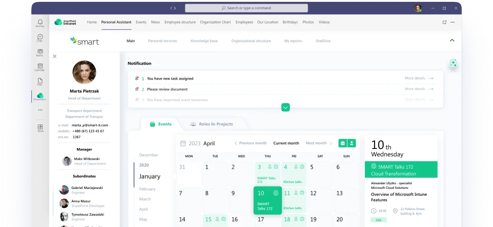Open Marta Pietrzak profile photo
The height and width of the screenshot is (227, 493).
(84, 73)
